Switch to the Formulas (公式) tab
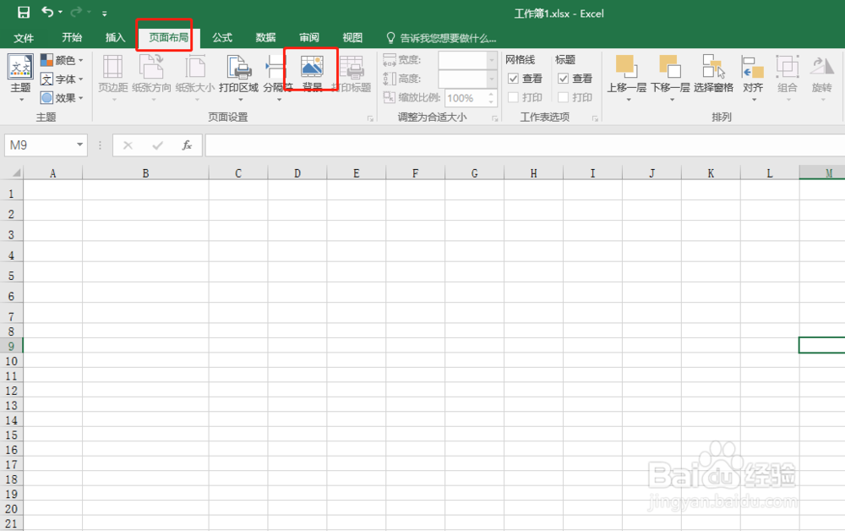This screenshot has width=845, height=531. (x=222, y=38)
